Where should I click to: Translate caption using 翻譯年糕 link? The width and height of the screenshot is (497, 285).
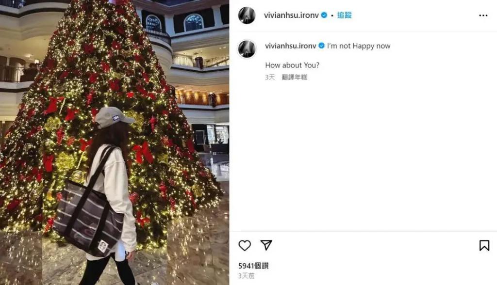click(295, 77)
